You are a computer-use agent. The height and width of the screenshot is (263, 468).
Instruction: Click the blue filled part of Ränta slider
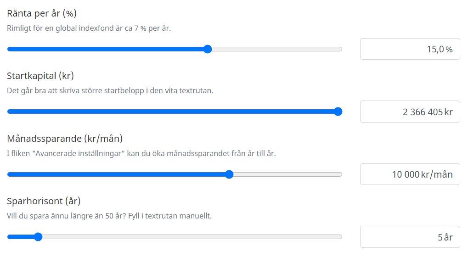click(x=106, y=49)
